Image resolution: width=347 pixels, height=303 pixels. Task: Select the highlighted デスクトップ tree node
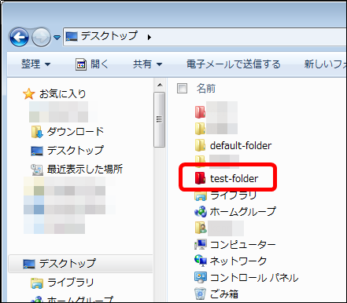coord(80,264)
